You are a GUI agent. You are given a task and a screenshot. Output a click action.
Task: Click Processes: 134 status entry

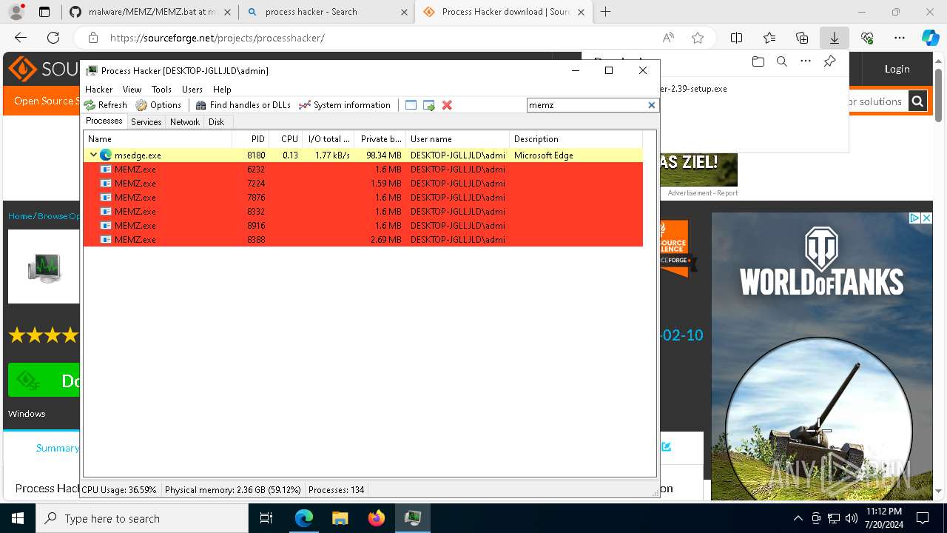(x=337, y=490)
